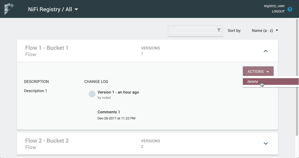Click the Version 1 circle marker
This screenshot has height=158, width=299.
(92, 94)
